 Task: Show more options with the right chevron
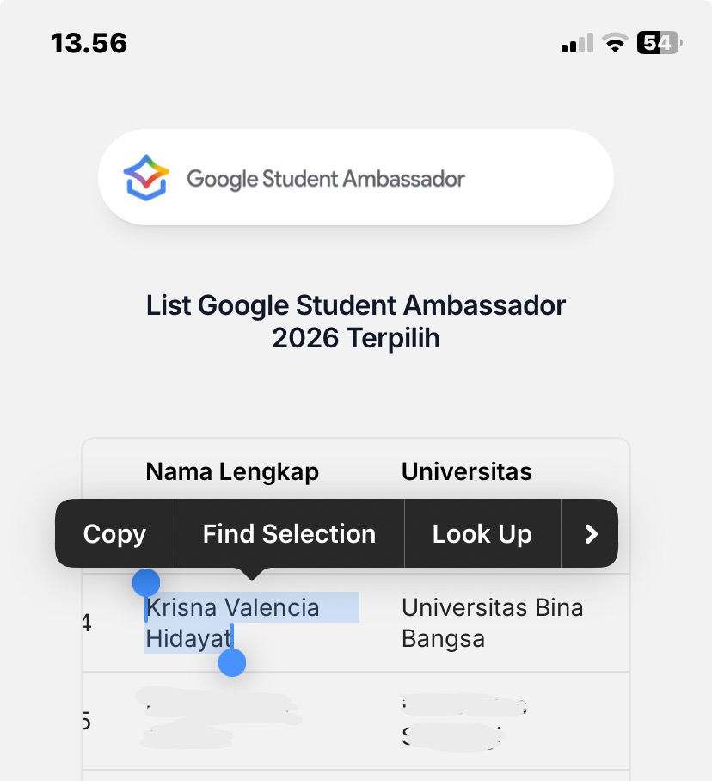point(591,534)
